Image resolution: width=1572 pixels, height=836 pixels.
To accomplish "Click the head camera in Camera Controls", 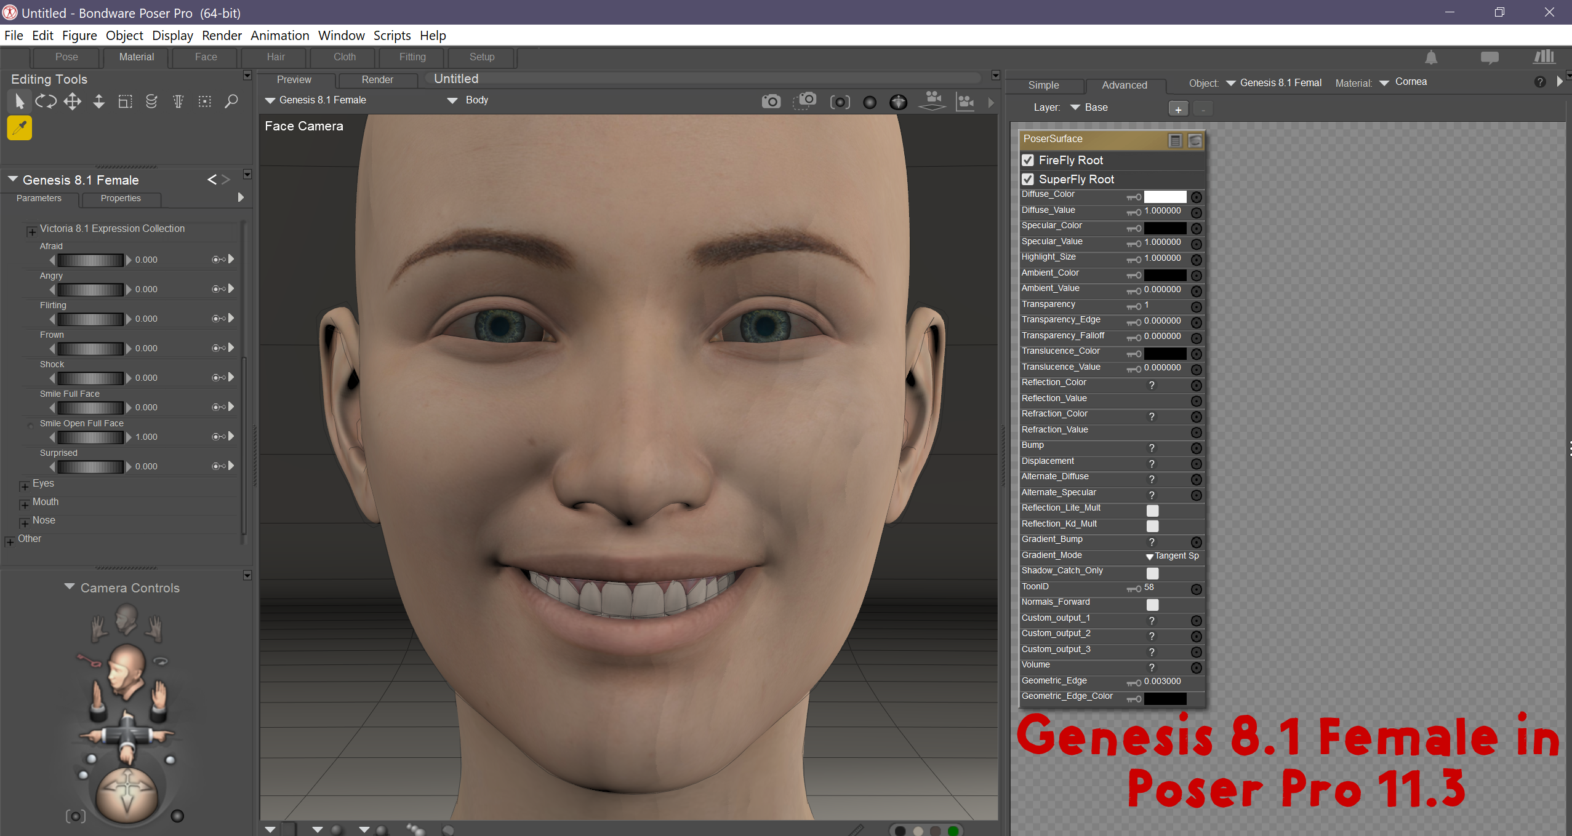I will [x=127, y=672].
